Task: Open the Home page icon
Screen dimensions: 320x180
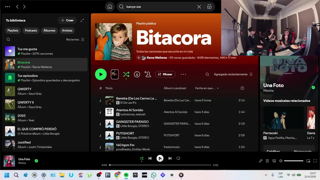Action: pos(110,7)
